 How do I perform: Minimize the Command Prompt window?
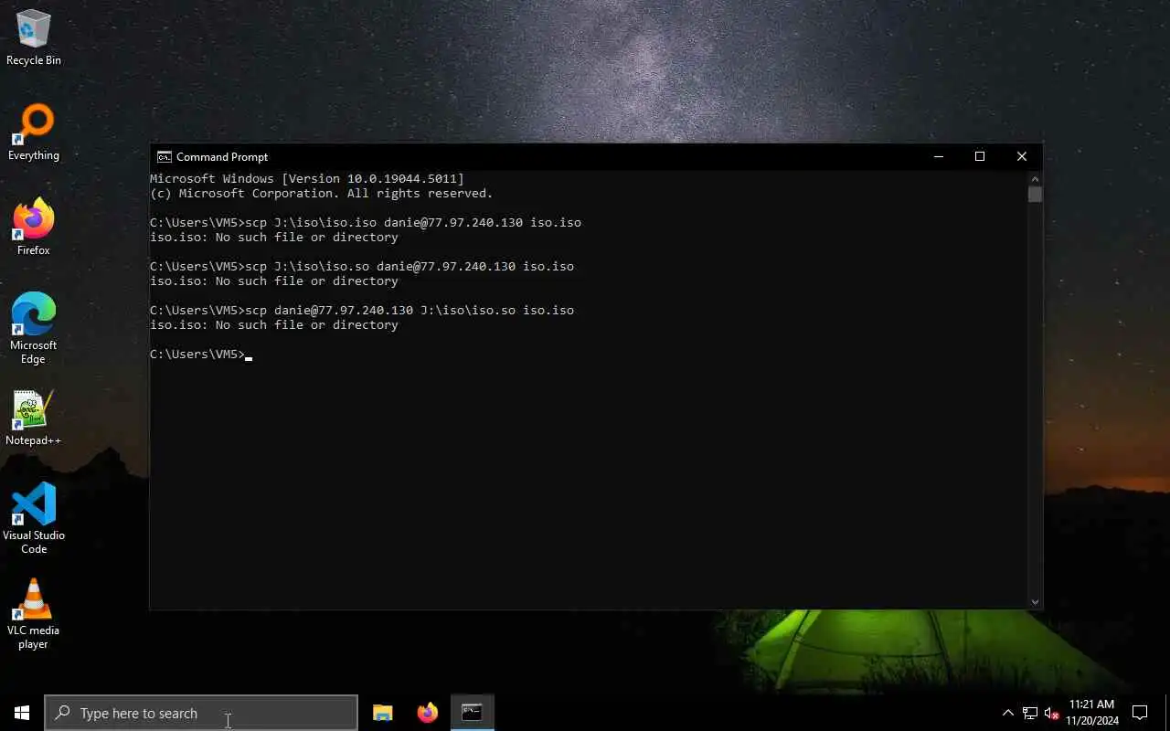(x=938, y=157)
